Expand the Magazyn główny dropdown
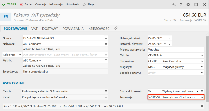This screenshot has width=209, height=111. click(202, 67)
